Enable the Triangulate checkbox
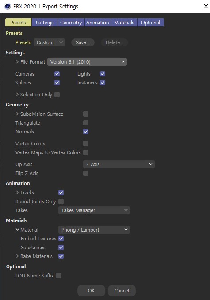 point(86,123)
